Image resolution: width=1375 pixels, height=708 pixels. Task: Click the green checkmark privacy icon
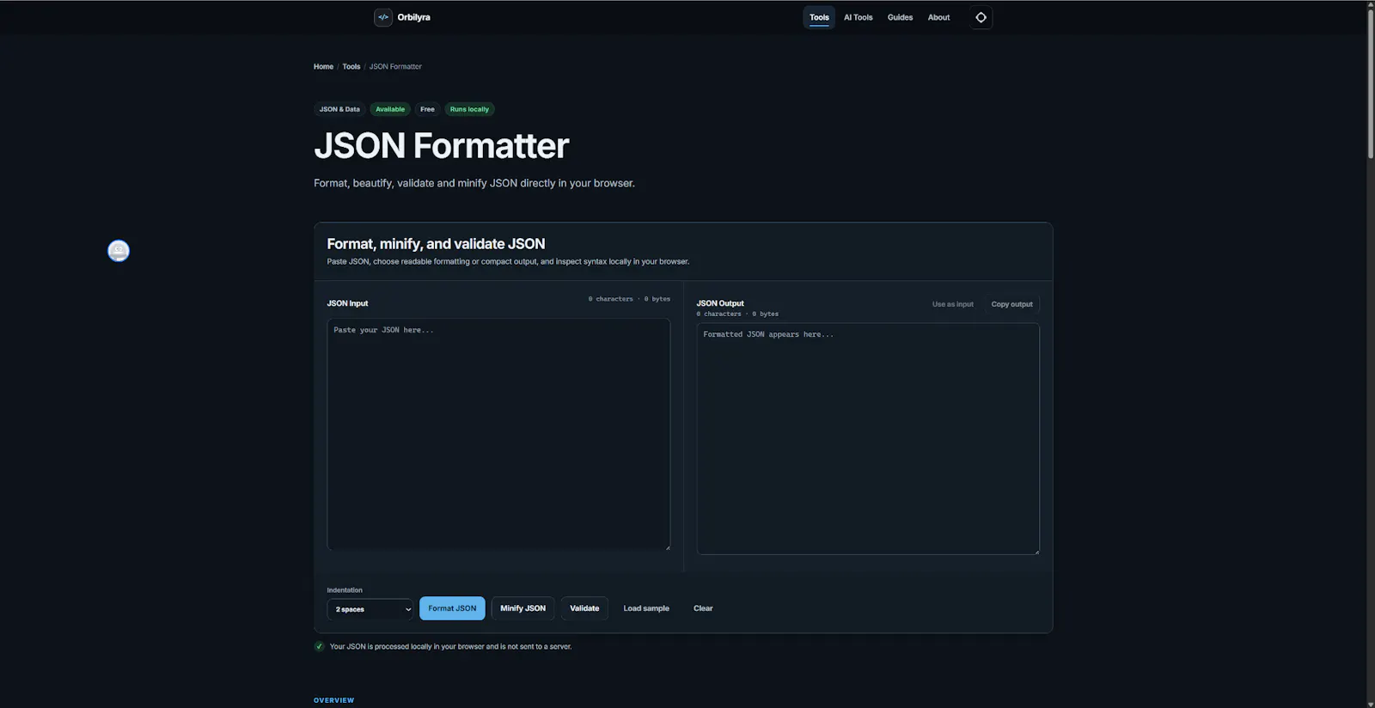pos(320,646)
